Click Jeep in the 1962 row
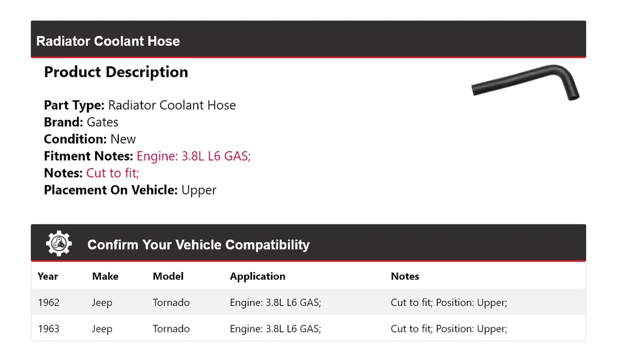Screen dimensions: 617x362 click(102, 303)
